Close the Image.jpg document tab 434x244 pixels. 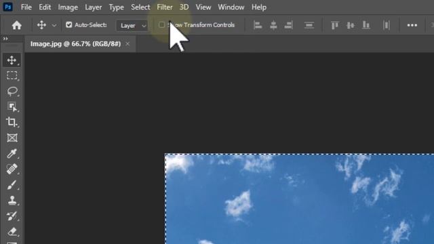tap(127, 43)
